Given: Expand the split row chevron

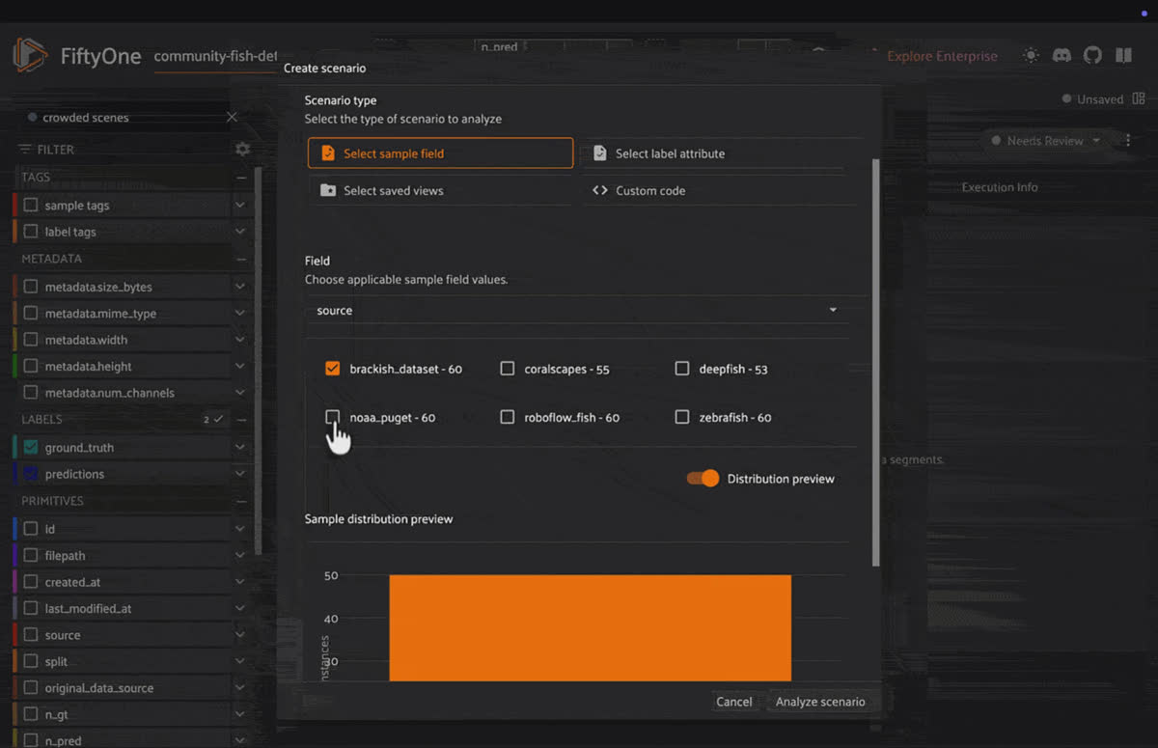Looking at the screenshot, I should [x=239, y=662].
